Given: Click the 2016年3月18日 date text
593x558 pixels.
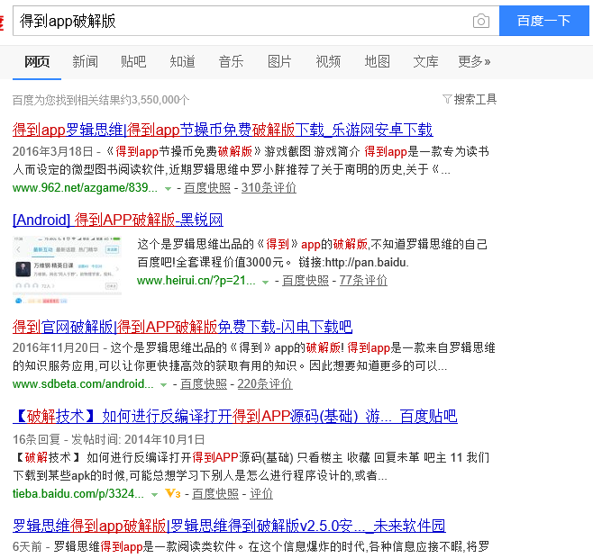Looking at the screenshot, I should click(53, 151).
